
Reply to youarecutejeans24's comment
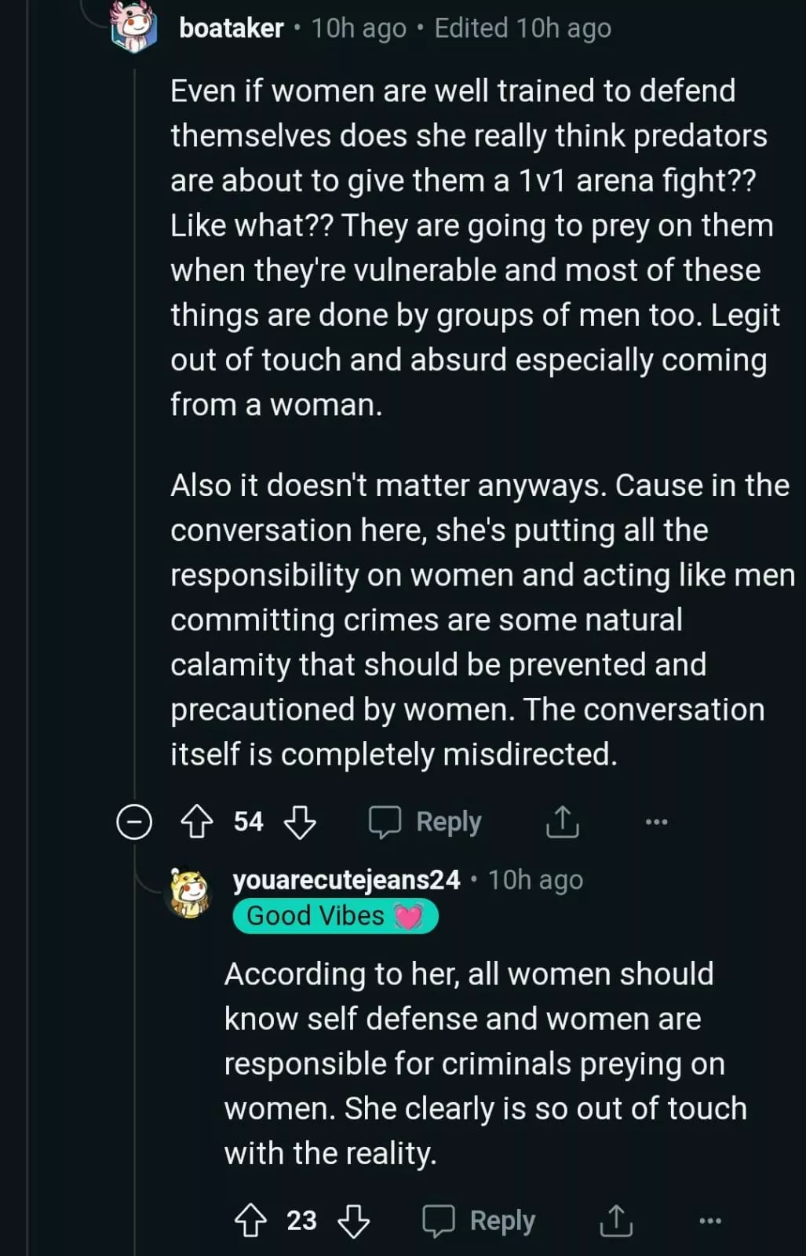tap(502, 1221)
